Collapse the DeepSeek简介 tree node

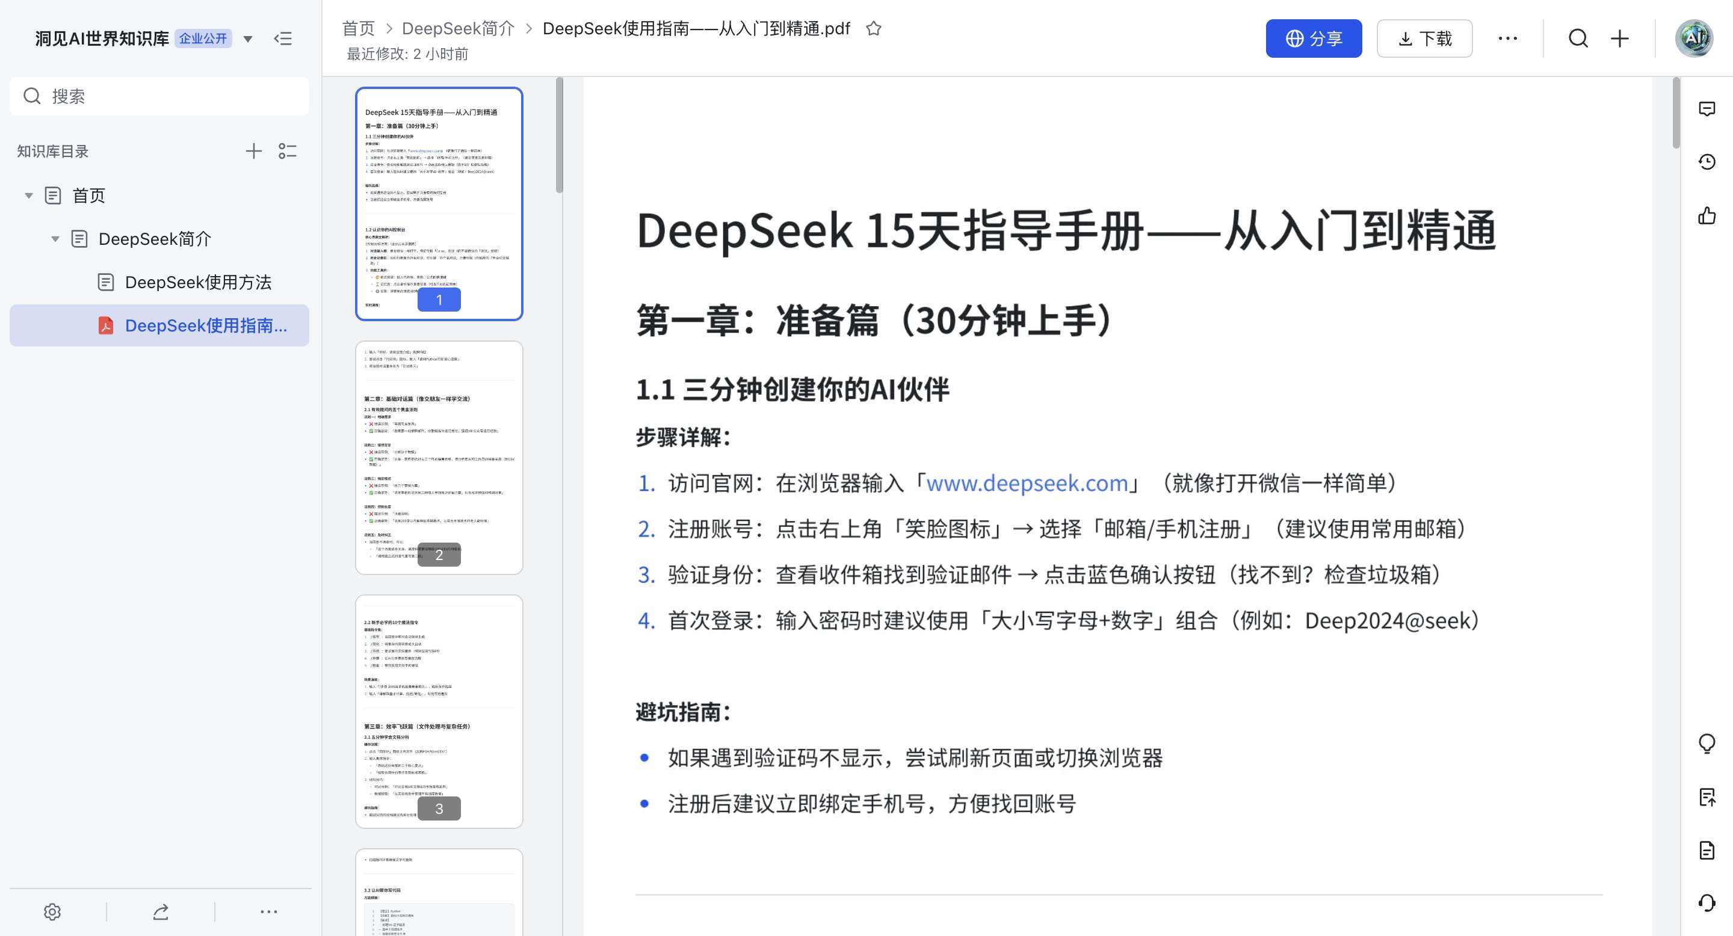(55, 239)
